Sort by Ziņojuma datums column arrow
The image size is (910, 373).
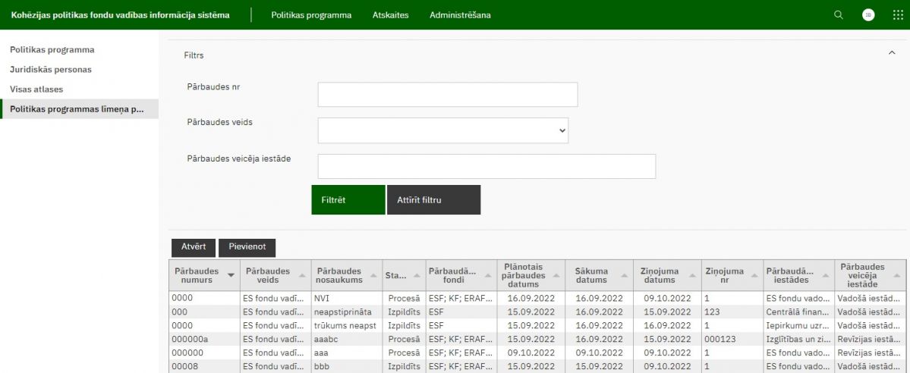click(x=691, y=276)
